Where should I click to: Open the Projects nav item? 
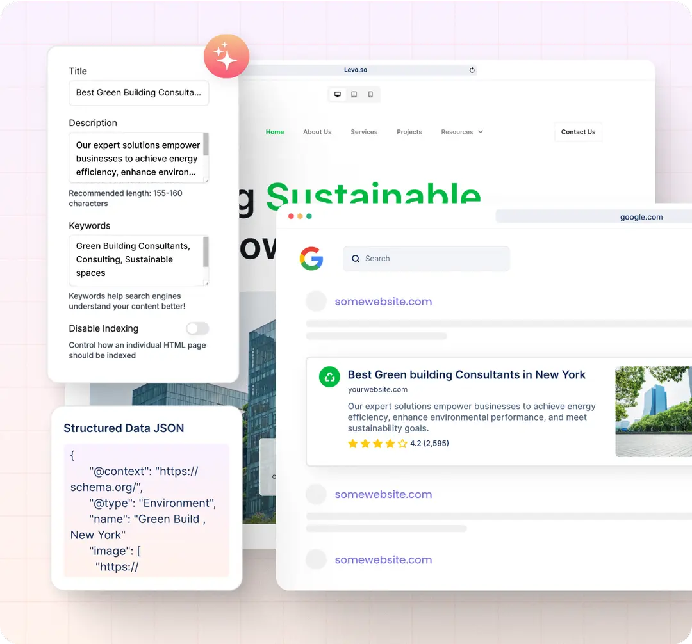(x=409, y=132)
